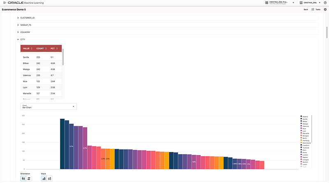Expand the SIGNUP_TS section
The width and height of the screenshot is (329, 183).
pyautogui.click(x=18, y=25)
